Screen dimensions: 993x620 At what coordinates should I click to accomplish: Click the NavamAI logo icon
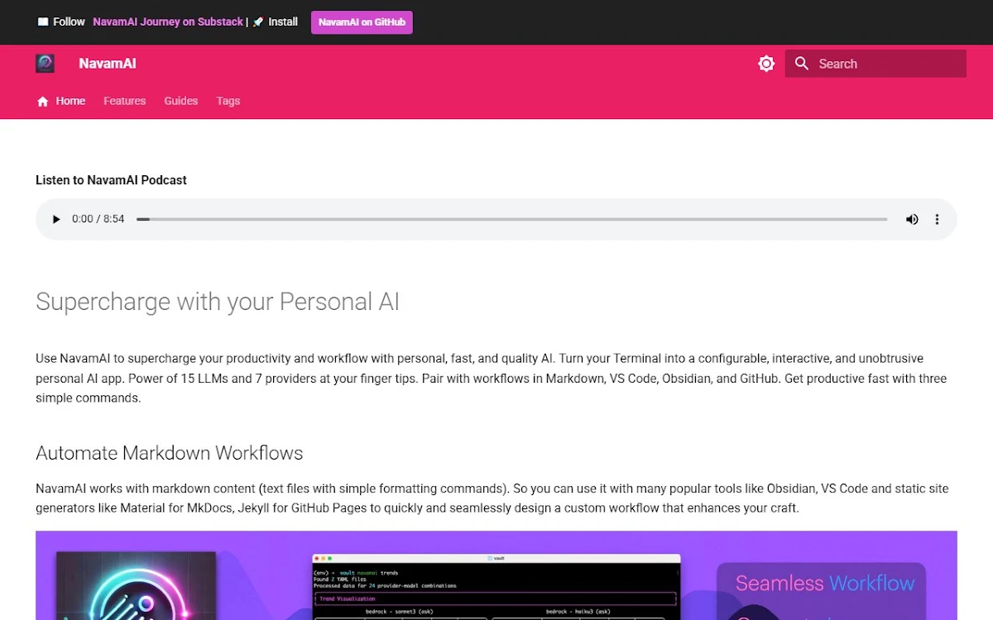coord(45,64)
